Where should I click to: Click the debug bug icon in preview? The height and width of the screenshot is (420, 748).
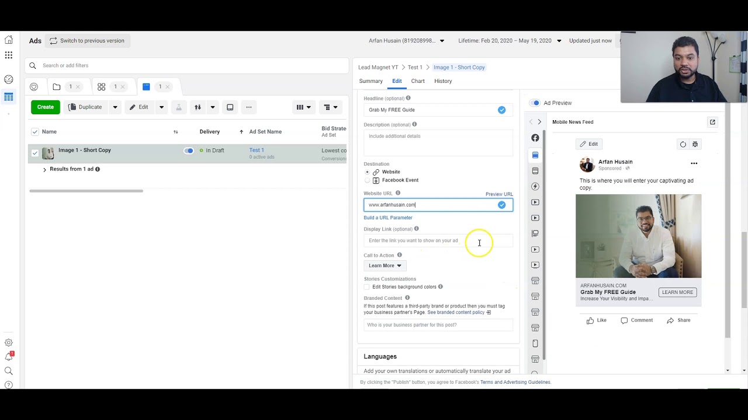(695, 144)
